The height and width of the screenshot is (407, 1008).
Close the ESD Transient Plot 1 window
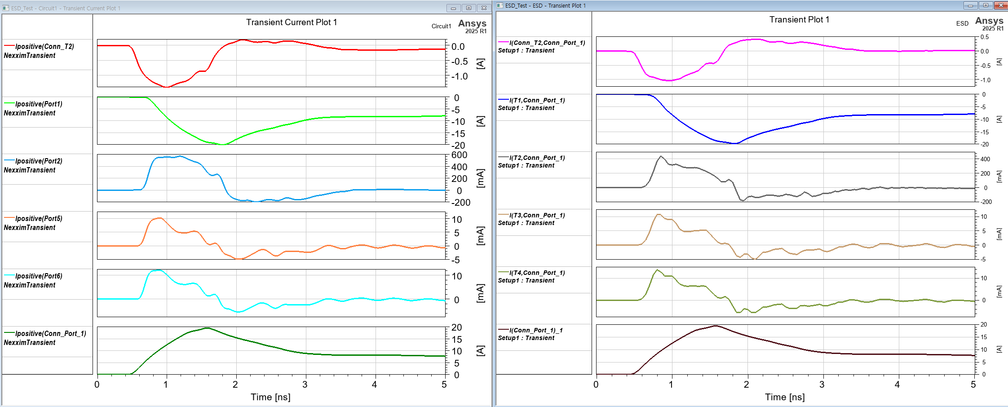coord(1001,5)
